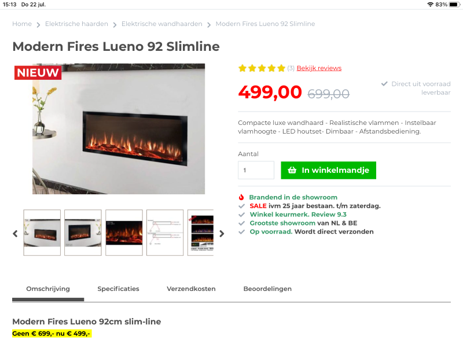Open the Omschrijving tab

(x=48, y=289)
